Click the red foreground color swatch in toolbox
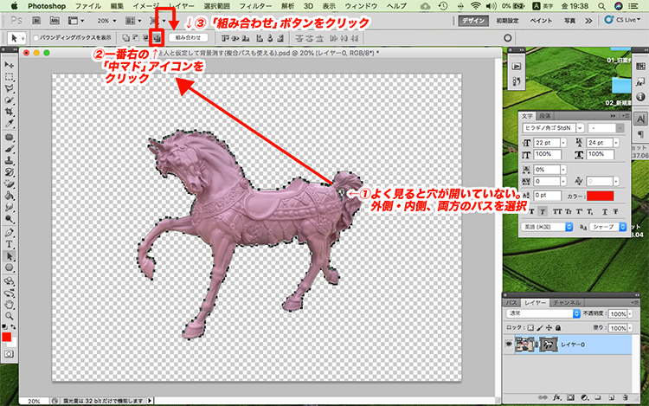 coord(7,337)
